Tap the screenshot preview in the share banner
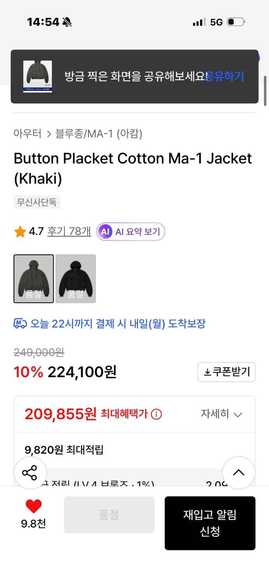This screenshot has height=583, width=269. point(38,76)
